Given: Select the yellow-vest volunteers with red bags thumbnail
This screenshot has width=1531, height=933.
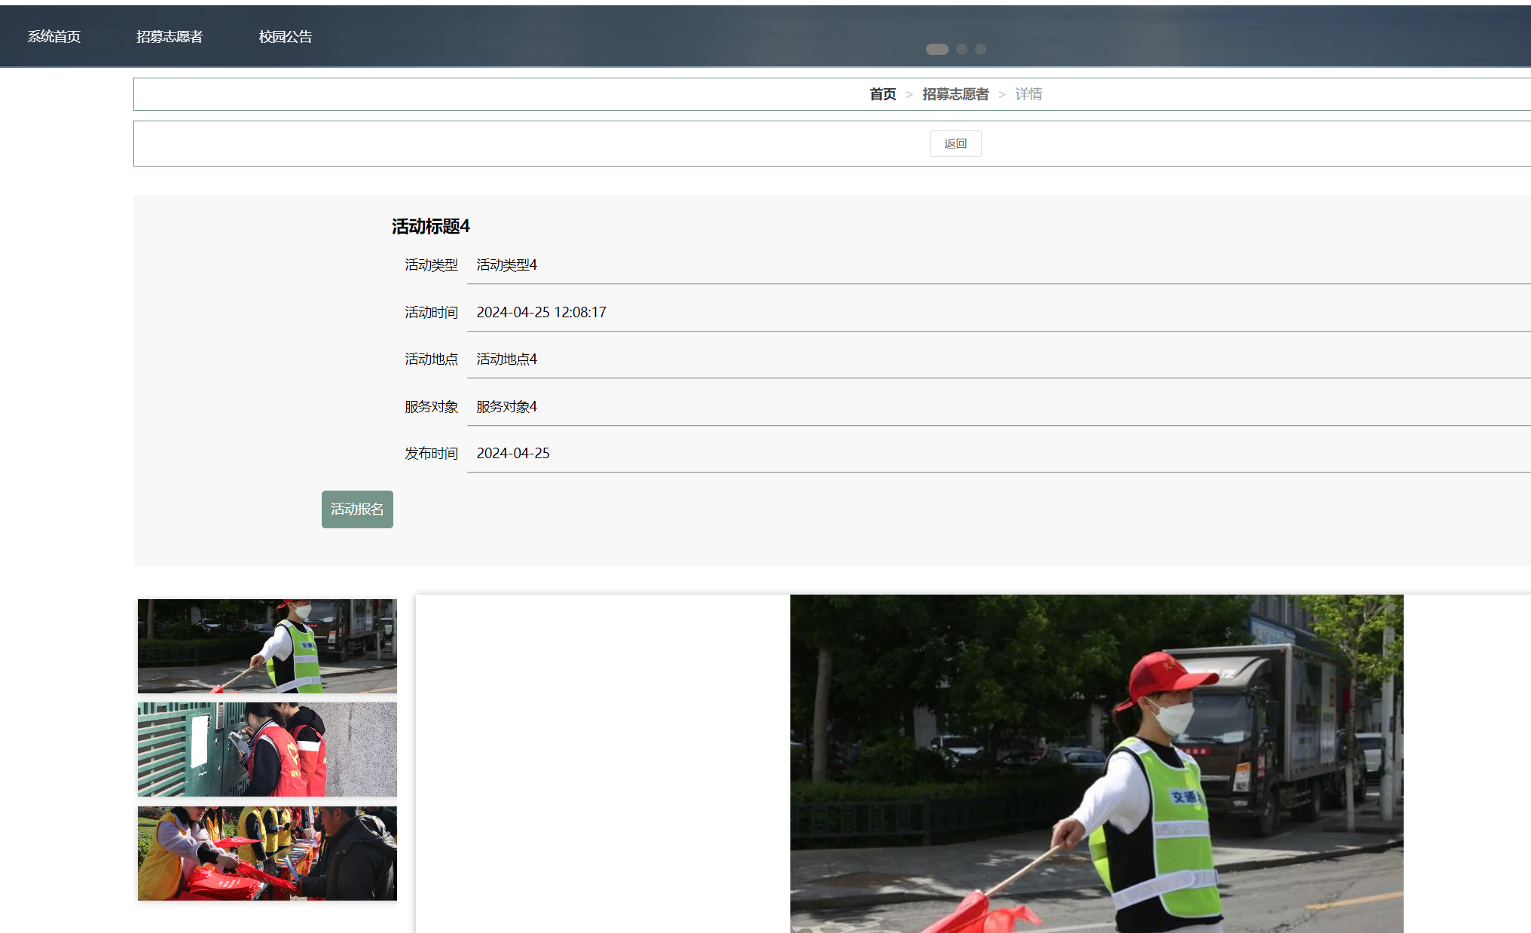Looking at the screenshot, I should click(x=267, y=853).
